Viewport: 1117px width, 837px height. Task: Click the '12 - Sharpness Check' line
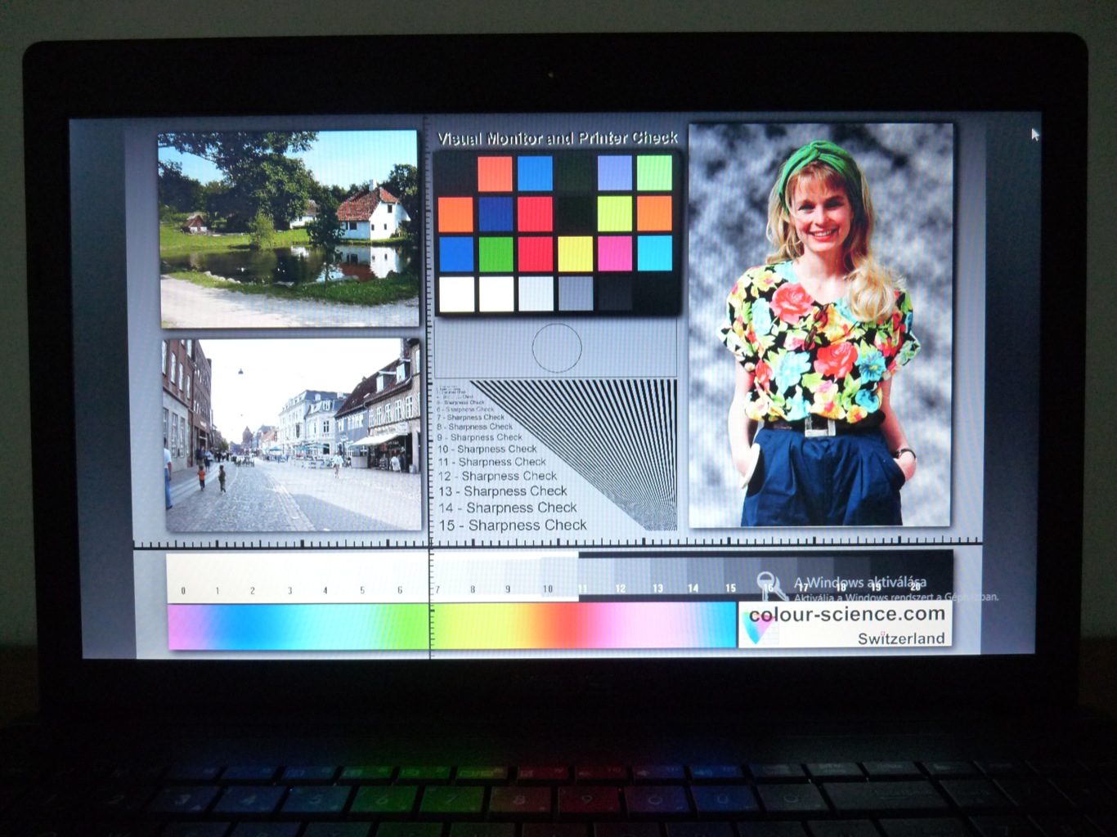498,476
